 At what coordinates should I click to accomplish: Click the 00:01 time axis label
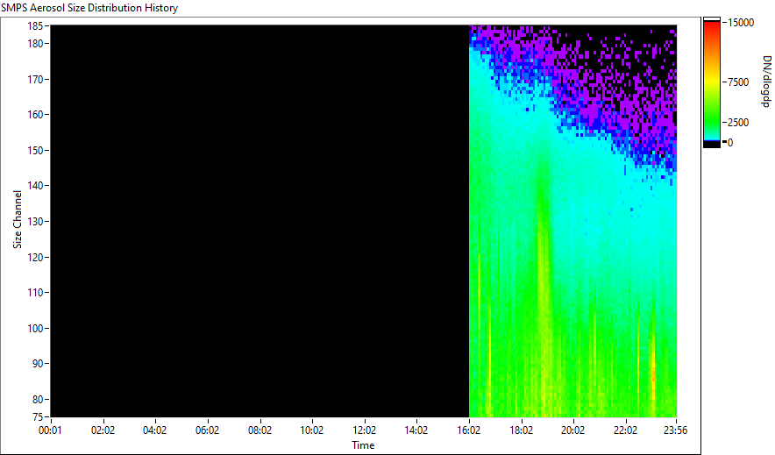[51, 430]
